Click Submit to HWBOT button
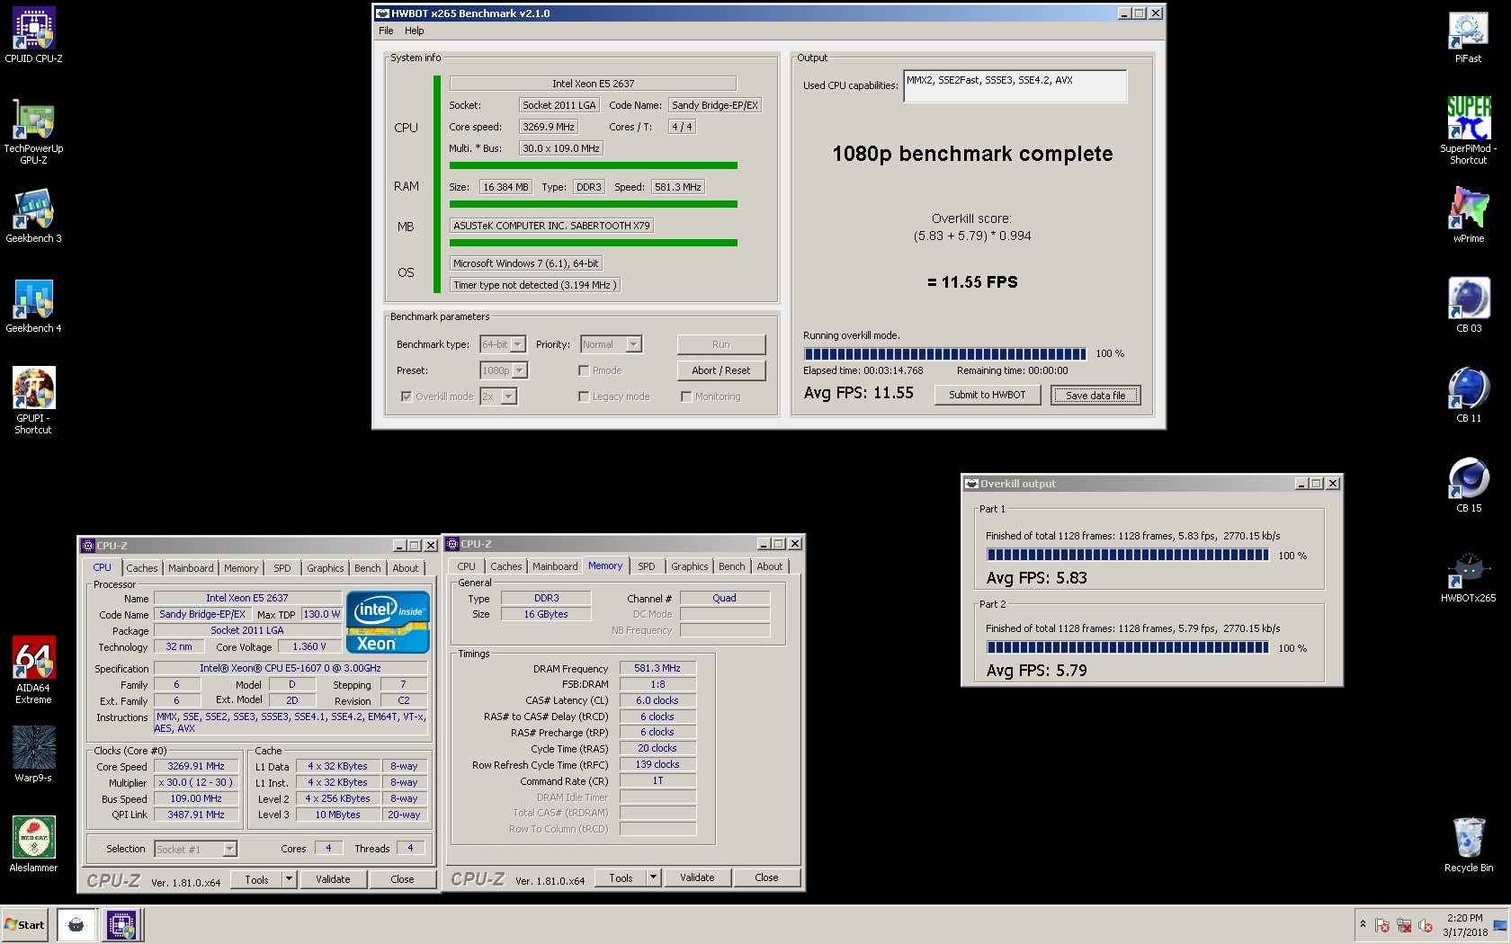 tap(988, 395)
